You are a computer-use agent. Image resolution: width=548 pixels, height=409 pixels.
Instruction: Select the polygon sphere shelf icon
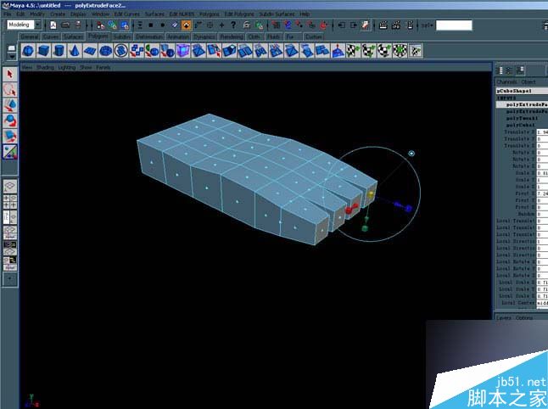point(28,51)
